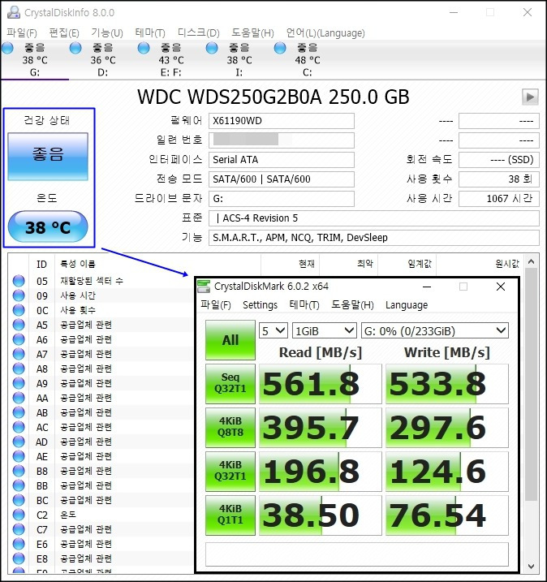Open 파일(F) menu in CrystalDiskInfo

pyautogui.click(x=22, y=33)
